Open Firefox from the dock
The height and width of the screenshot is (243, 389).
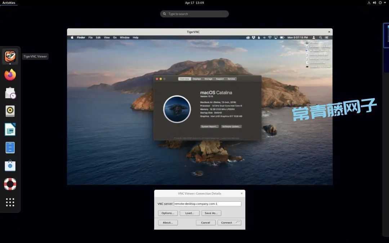tap(10, 75)
